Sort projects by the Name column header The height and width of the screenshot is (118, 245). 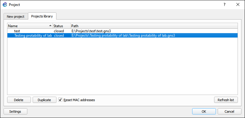[30, 26]
